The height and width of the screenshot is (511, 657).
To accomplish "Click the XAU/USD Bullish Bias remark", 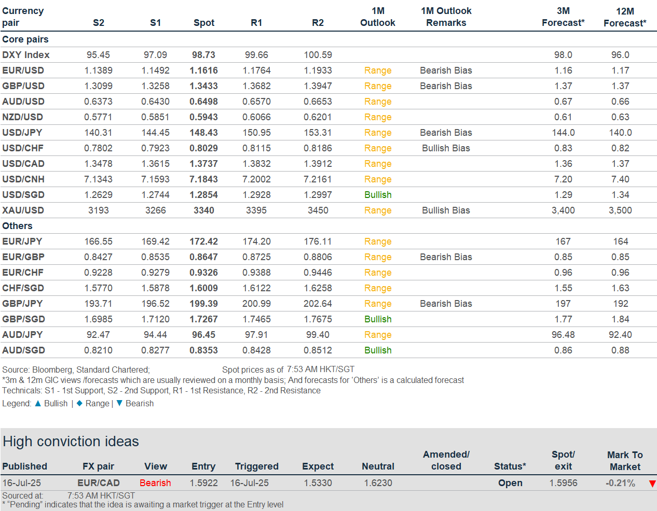I will [446, 210].
